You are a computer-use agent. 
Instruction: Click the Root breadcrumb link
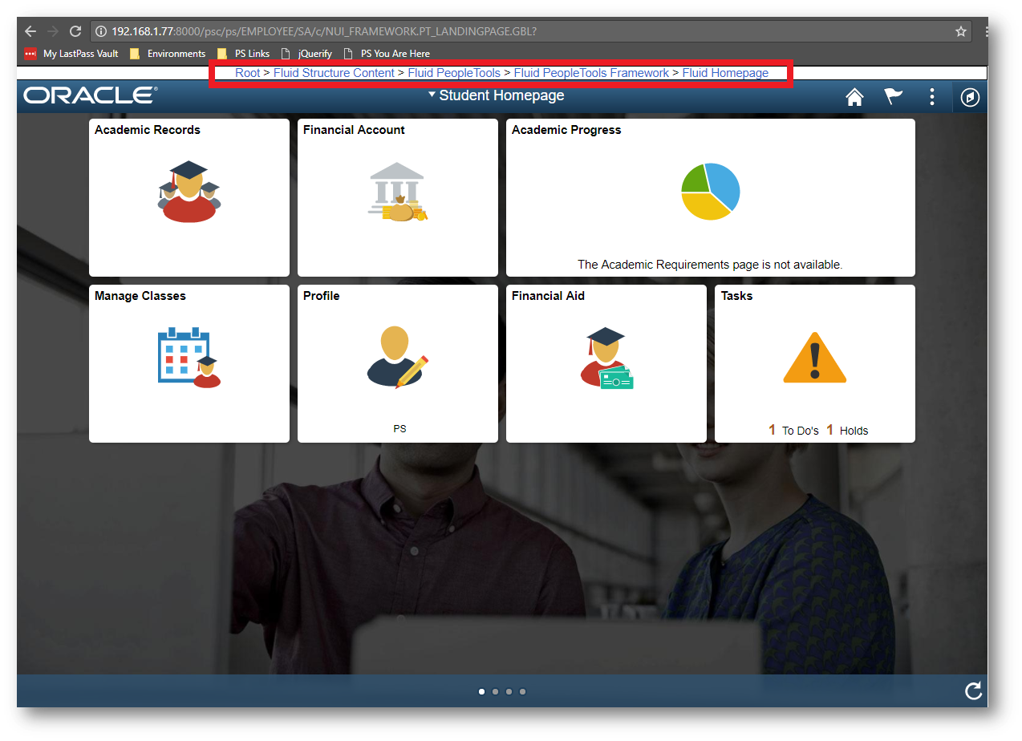[x=247, y=73]
